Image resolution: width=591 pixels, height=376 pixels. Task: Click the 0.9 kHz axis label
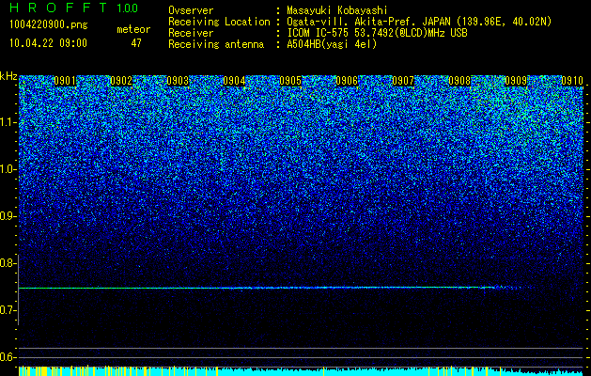click(8, 216)
